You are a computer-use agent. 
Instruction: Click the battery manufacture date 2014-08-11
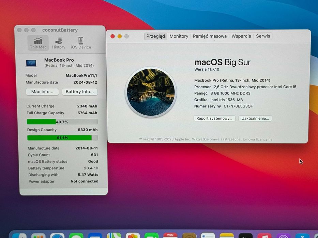tap(87, 148)
